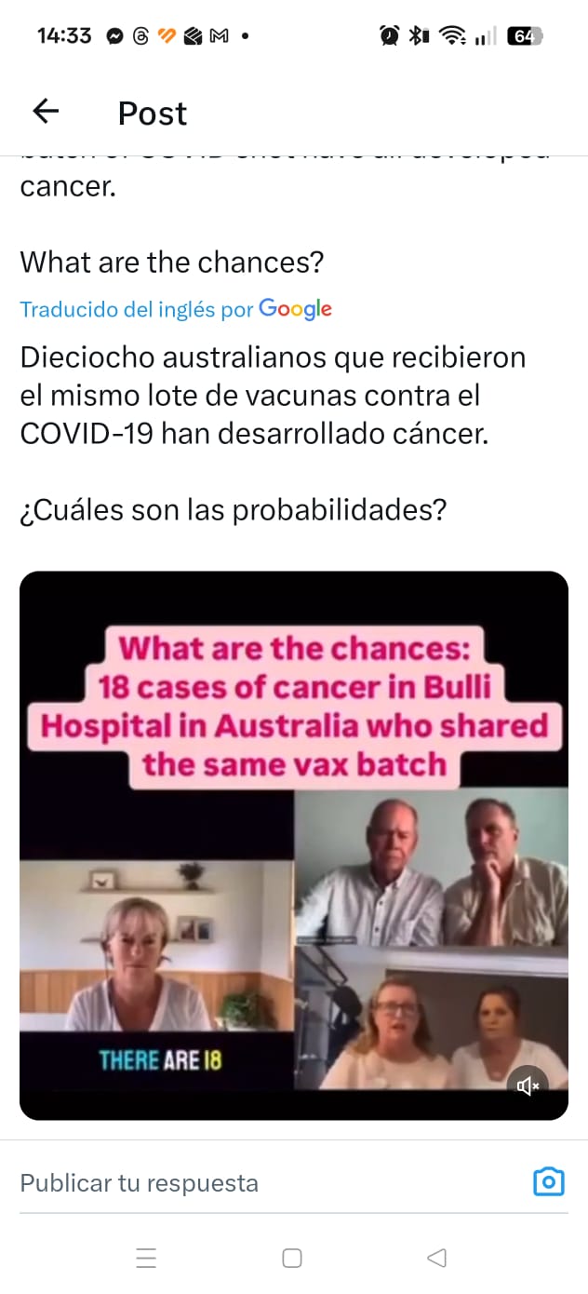Image resolution: width=588 pixels, height=1294 pixels.
Task: Tap the Bluetooth status icon
Action: pyautogui.click(x=421, y=36)
